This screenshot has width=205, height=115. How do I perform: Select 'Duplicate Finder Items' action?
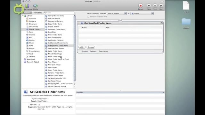57,29
